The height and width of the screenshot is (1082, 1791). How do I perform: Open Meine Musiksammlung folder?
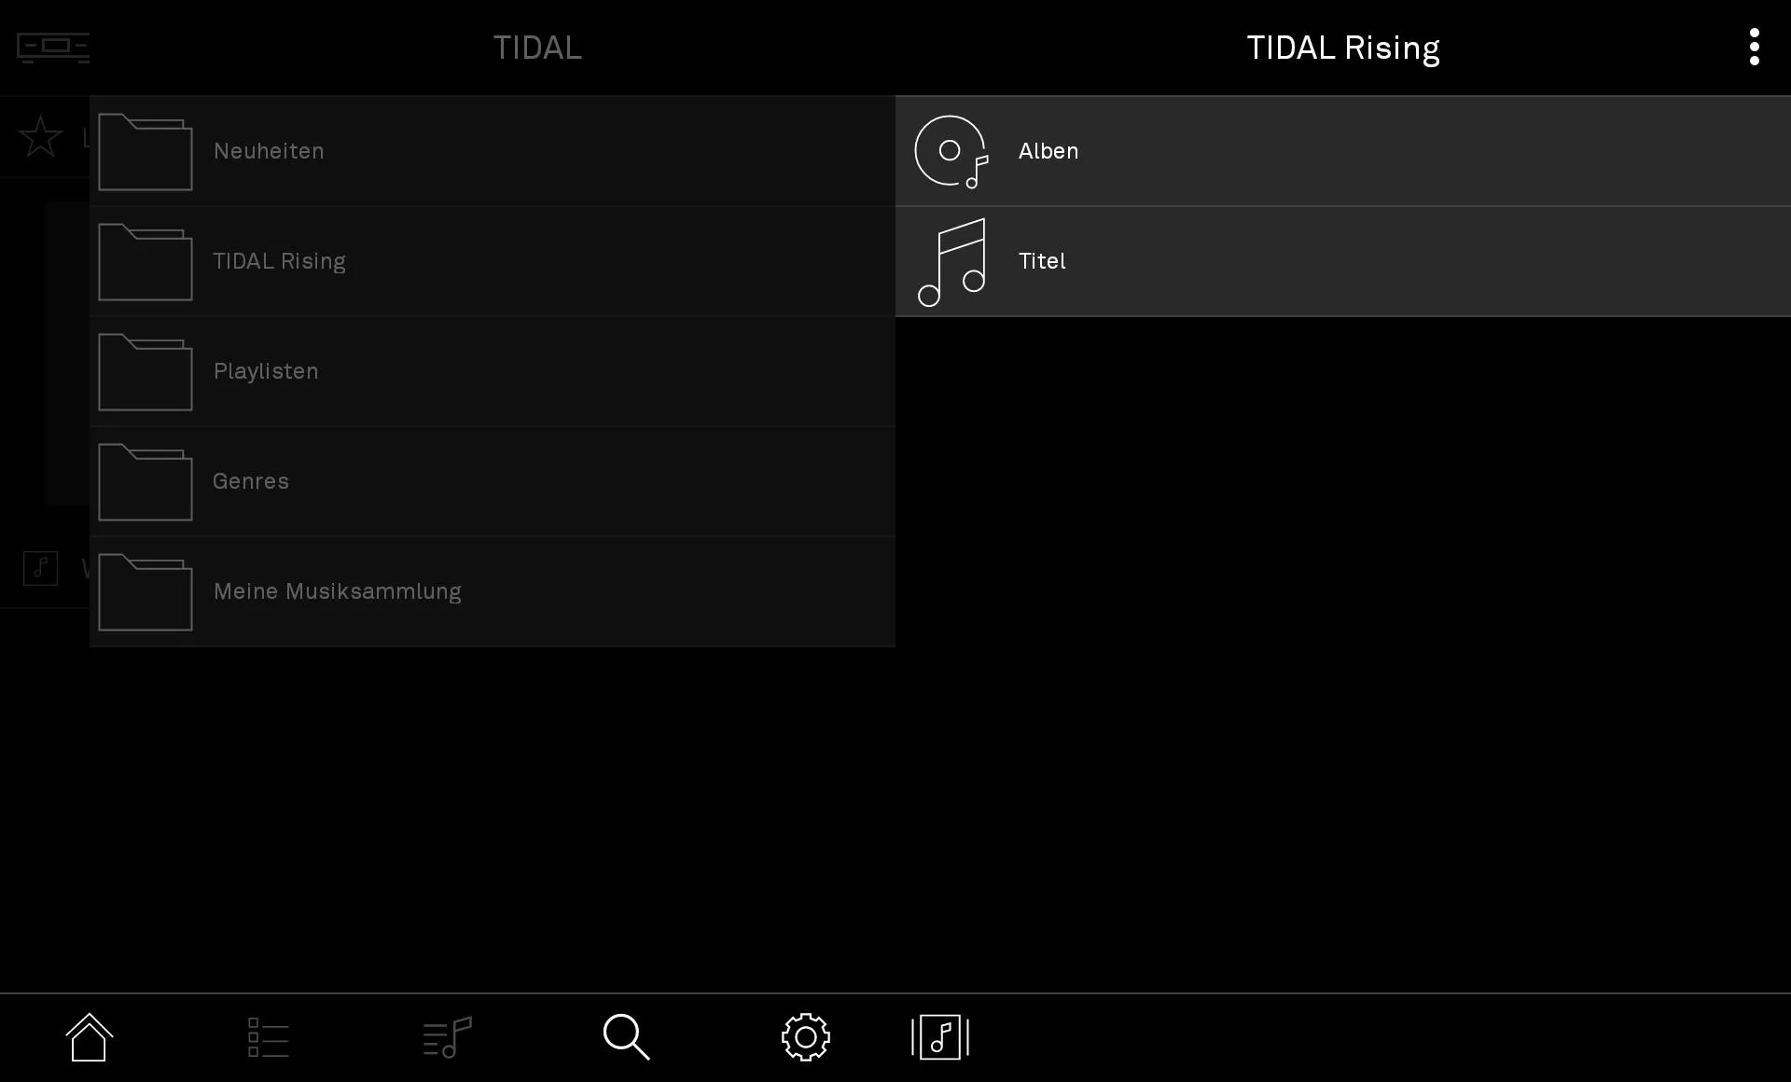point(493,590)
